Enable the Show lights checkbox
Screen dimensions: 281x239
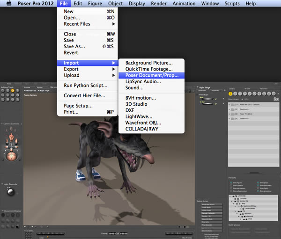pos(258,188)
